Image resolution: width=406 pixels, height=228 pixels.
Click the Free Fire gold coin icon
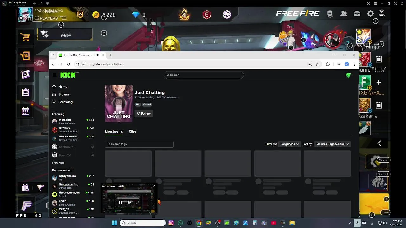95,15
